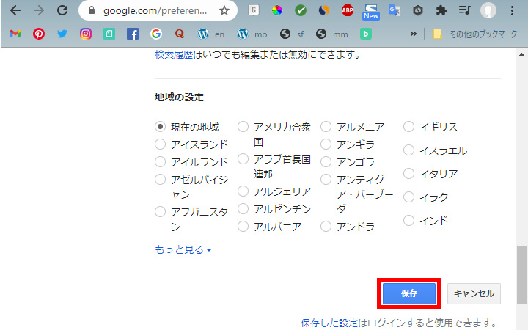Open the media control playlist icon
Image resolution: width=528 pixels, height=330 pixels.
coord(464,10)
